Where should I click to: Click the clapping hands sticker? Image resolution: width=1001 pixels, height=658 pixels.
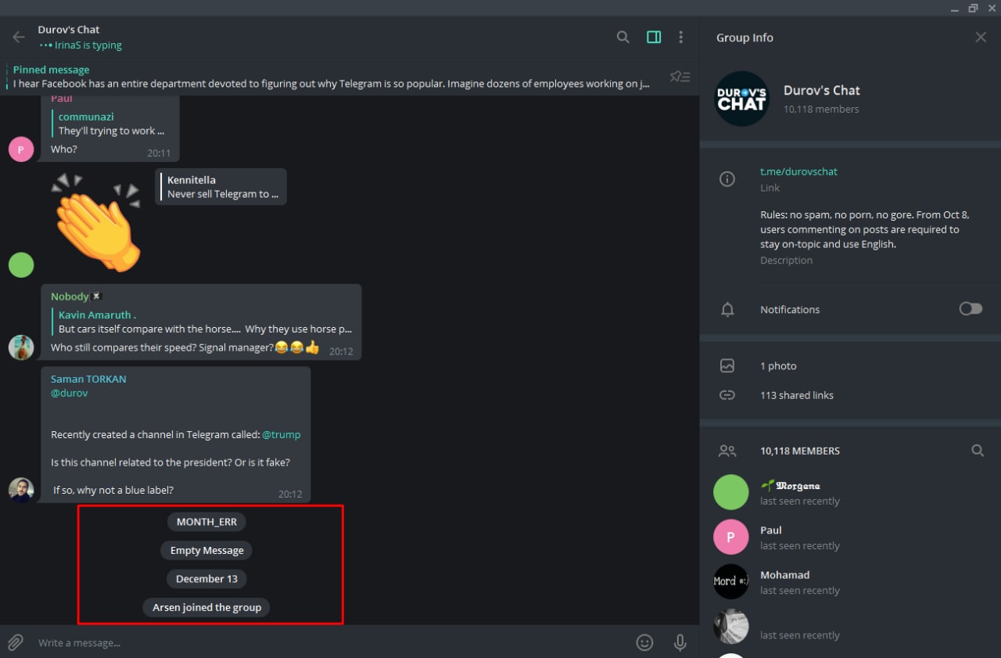96,223
